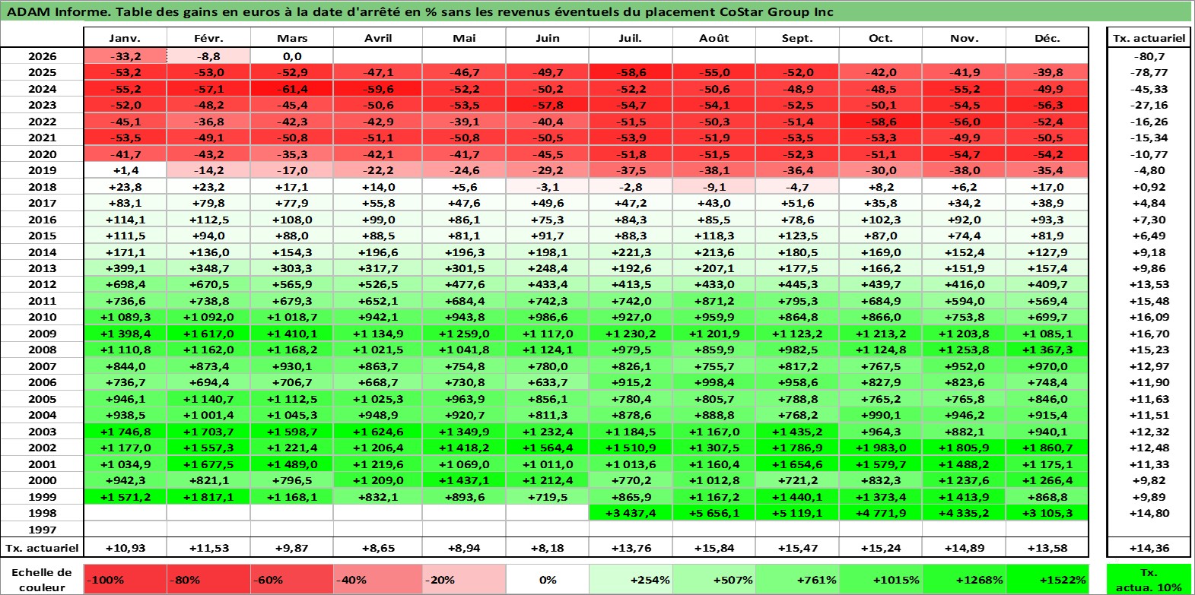The height and width of the screenshot is (595, 1195).
Task: Click the +1 746,8 cell in 2003
Action: pos(125,432)
